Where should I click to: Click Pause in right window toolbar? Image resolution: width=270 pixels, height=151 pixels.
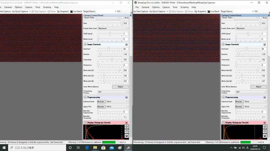point(189,11)
